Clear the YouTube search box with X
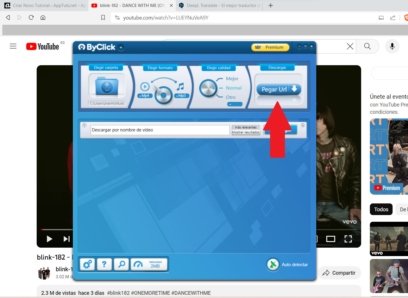Screen dimensions: 408x298 coord(350,46)
